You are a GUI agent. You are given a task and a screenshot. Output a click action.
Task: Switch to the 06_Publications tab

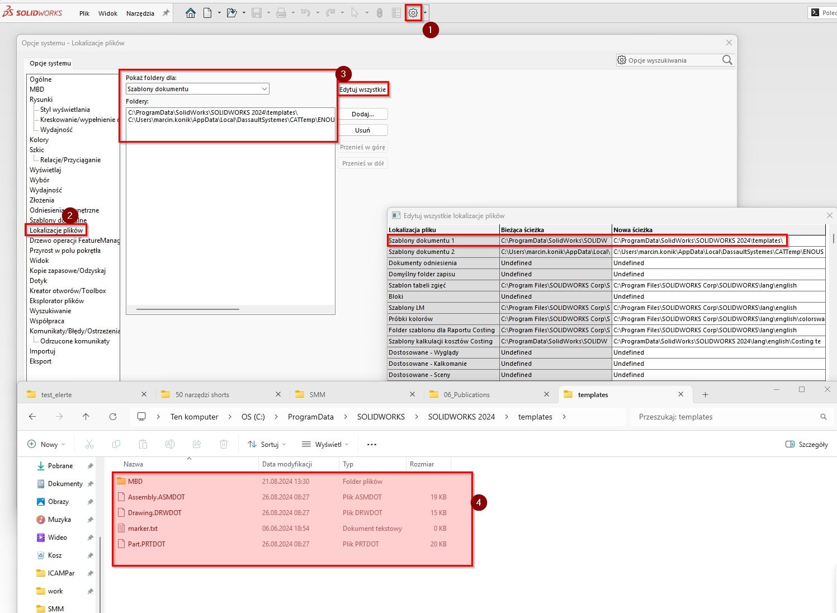point(489,394)
